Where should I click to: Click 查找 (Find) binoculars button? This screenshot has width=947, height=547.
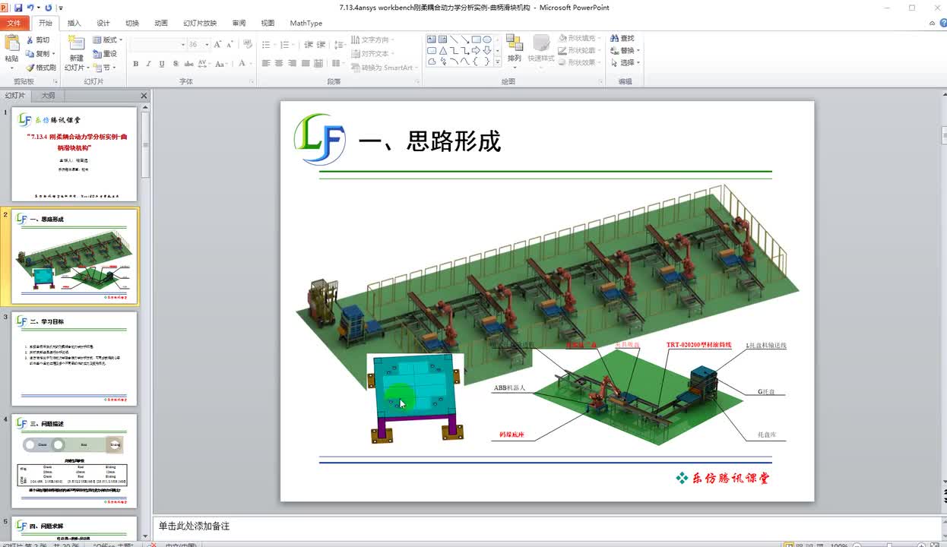622,38
